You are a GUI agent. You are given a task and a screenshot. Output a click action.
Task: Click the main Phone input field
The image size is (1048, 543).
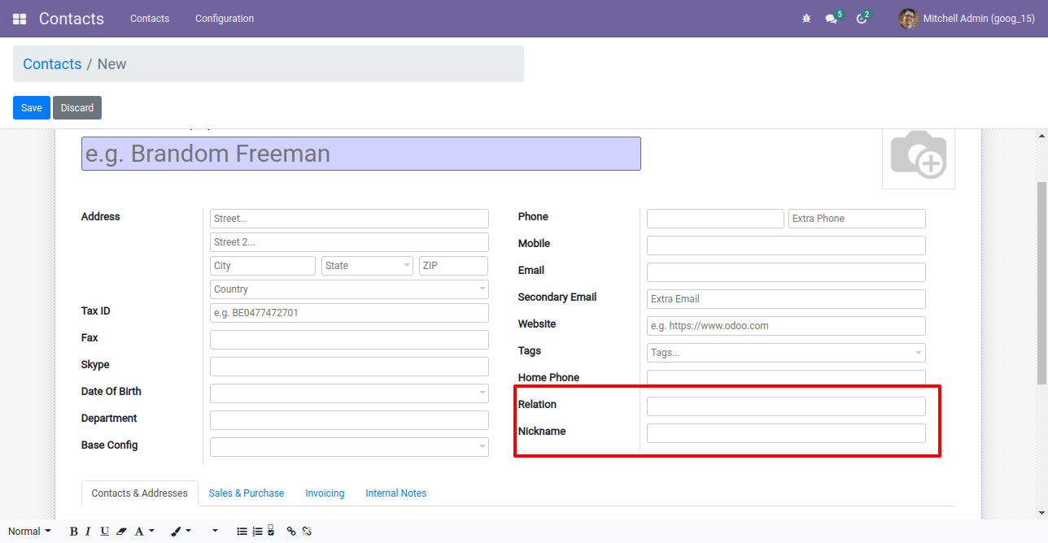tap(715, 219)
